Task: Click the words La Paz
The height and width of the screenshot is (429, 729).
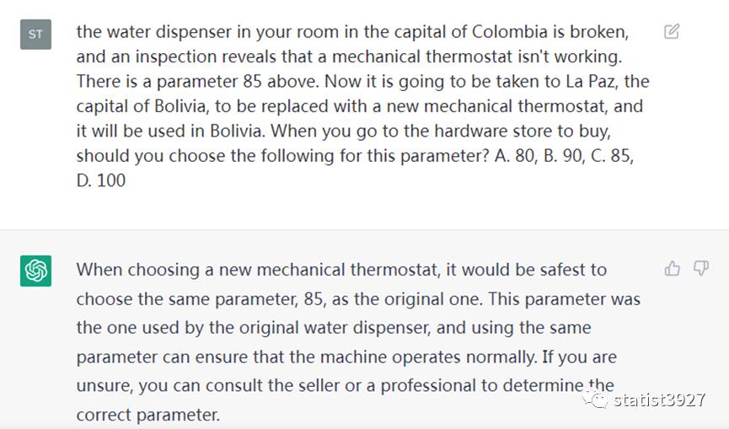Action: click(x=596, y=82)
